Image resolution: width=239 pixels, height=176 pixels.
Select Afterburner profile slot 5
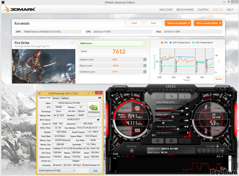(x=217, y=150)
